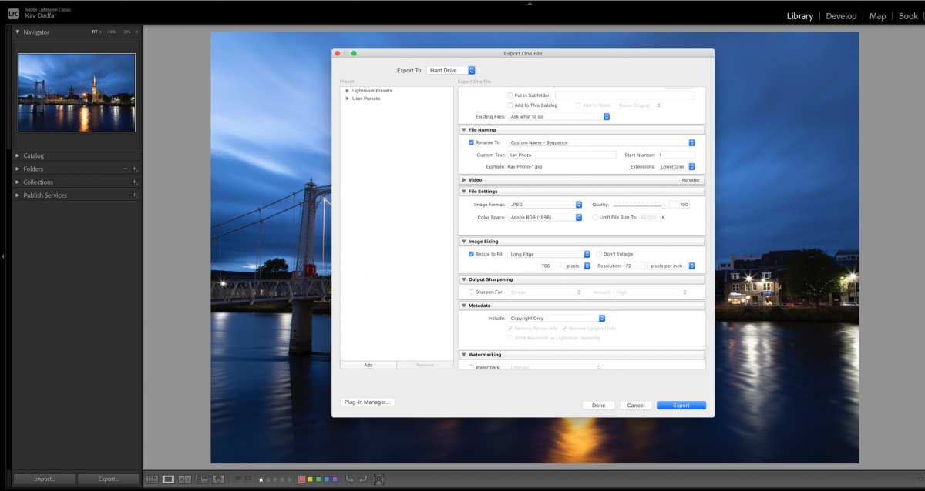Expand the Lightroom Presets tree item
This screenshot has width=925, height=491.
(348, 91)
